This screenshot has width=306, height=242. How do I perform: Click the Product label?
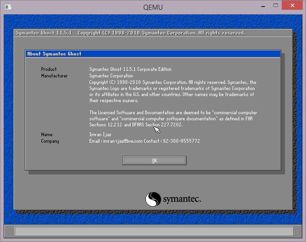pyautogui.click(x=49, y=69)
